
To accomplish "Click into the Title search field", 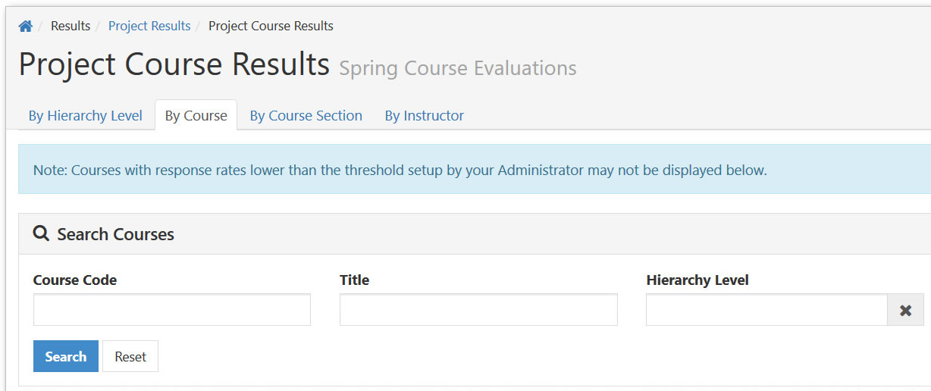I will click(478, 310).
